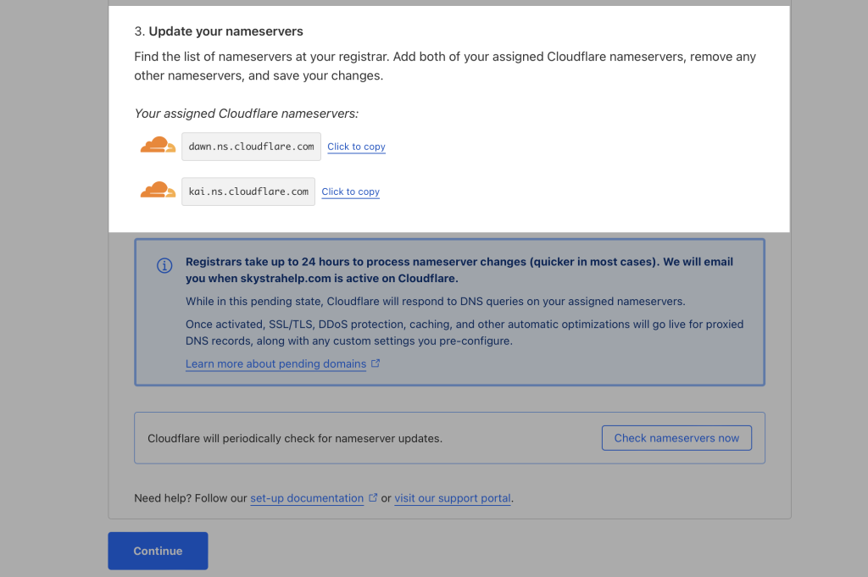Select the kai.ns.cloudflare.com code field
Viewport: 868px width, 577px height.
[x=248, y=191]
